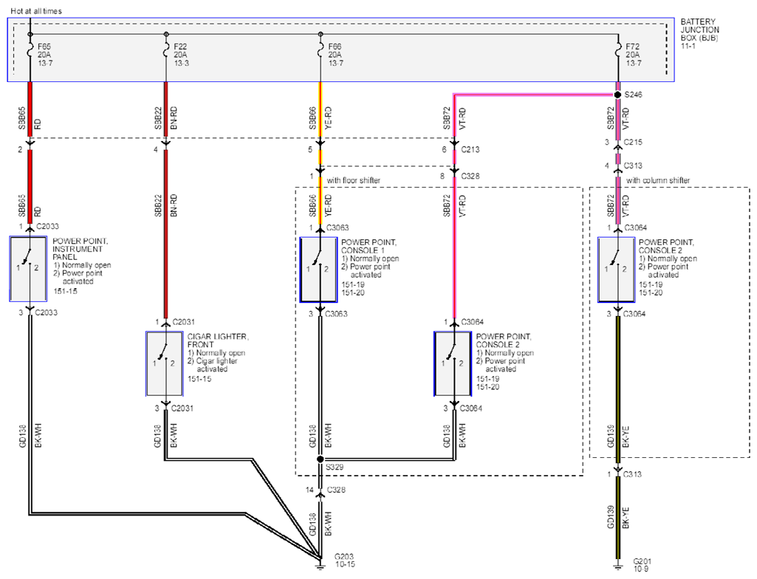Select the instrument panel power point switch symbol
This screenshot has height=579, width=757.
tap(29, 269)
